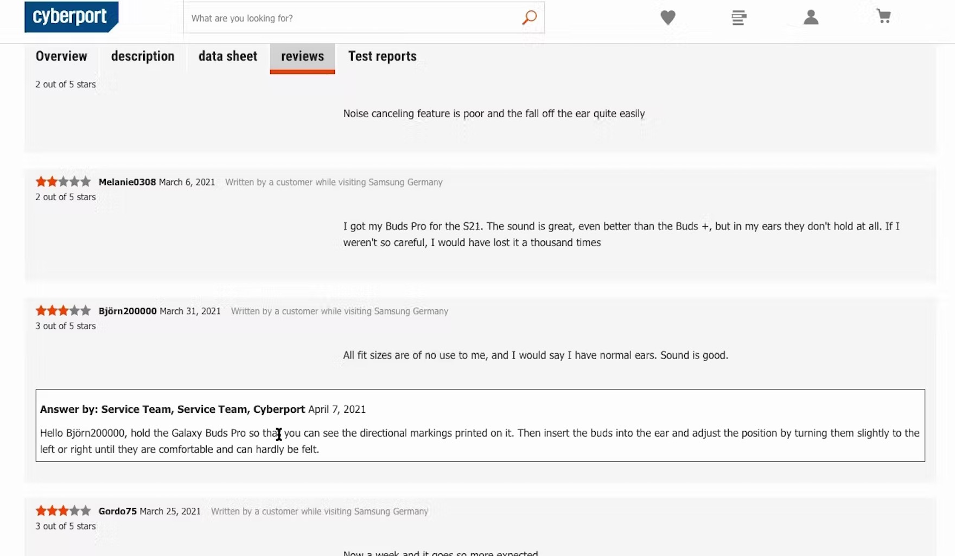Open the Test reports tab

point(382,56)
